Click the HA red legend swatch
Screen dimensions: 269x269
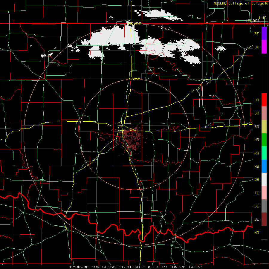pyautogui.click(x=264, y=100)
